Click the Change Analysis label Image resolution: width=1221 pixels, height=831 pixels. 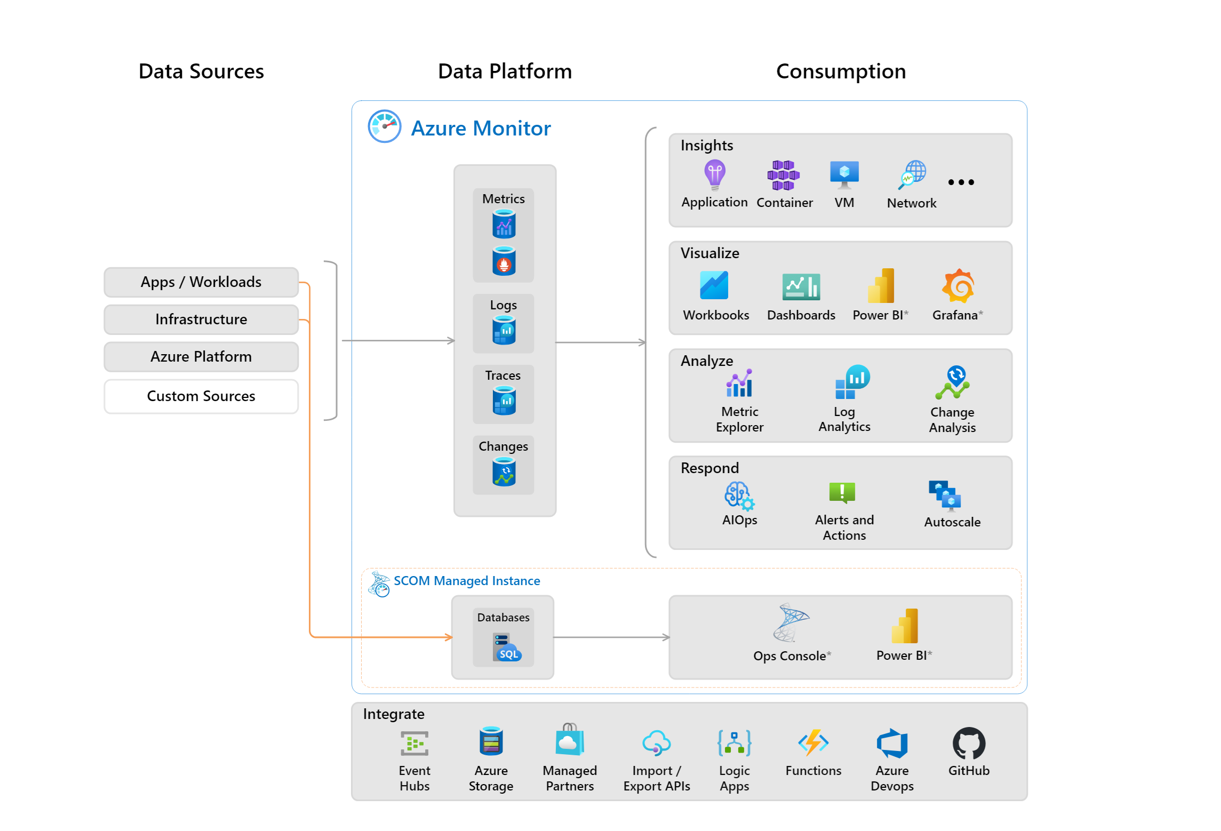[952, 420]
